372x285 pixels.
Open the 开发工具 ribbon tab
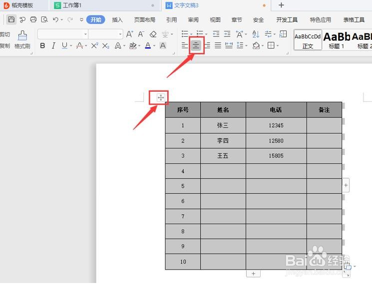287,20
